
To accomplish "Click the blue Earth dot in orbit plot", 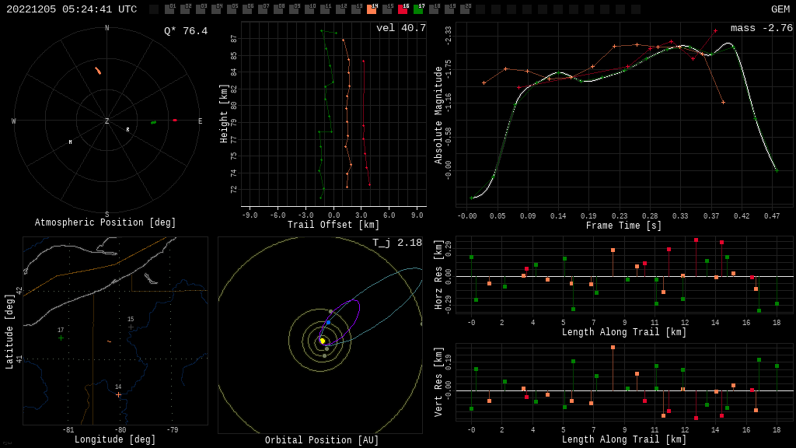I will coord(329,323).
